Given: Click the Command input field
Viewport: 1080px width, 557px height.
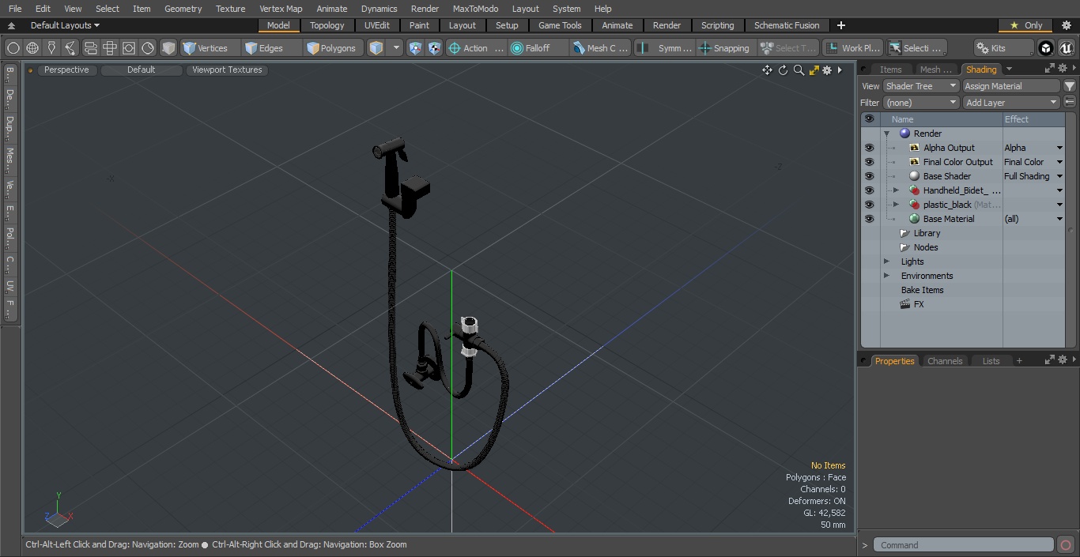Looking at the screenshot, I should click(x=964, y=545).
